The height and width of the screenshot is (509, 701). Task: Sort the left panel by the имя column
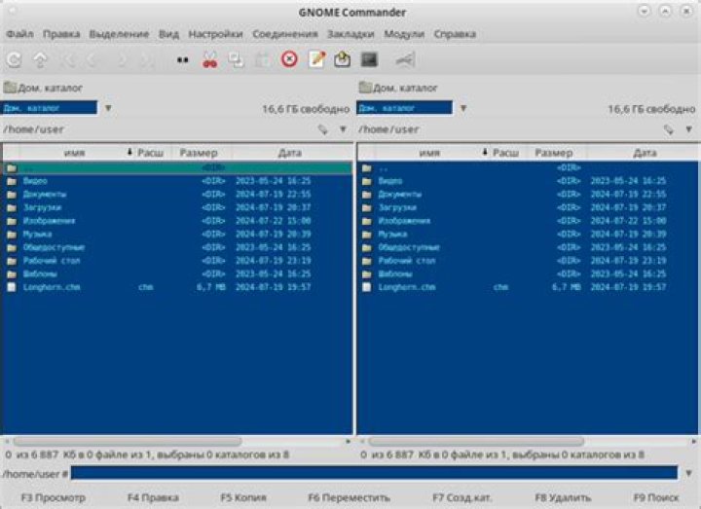74,153
